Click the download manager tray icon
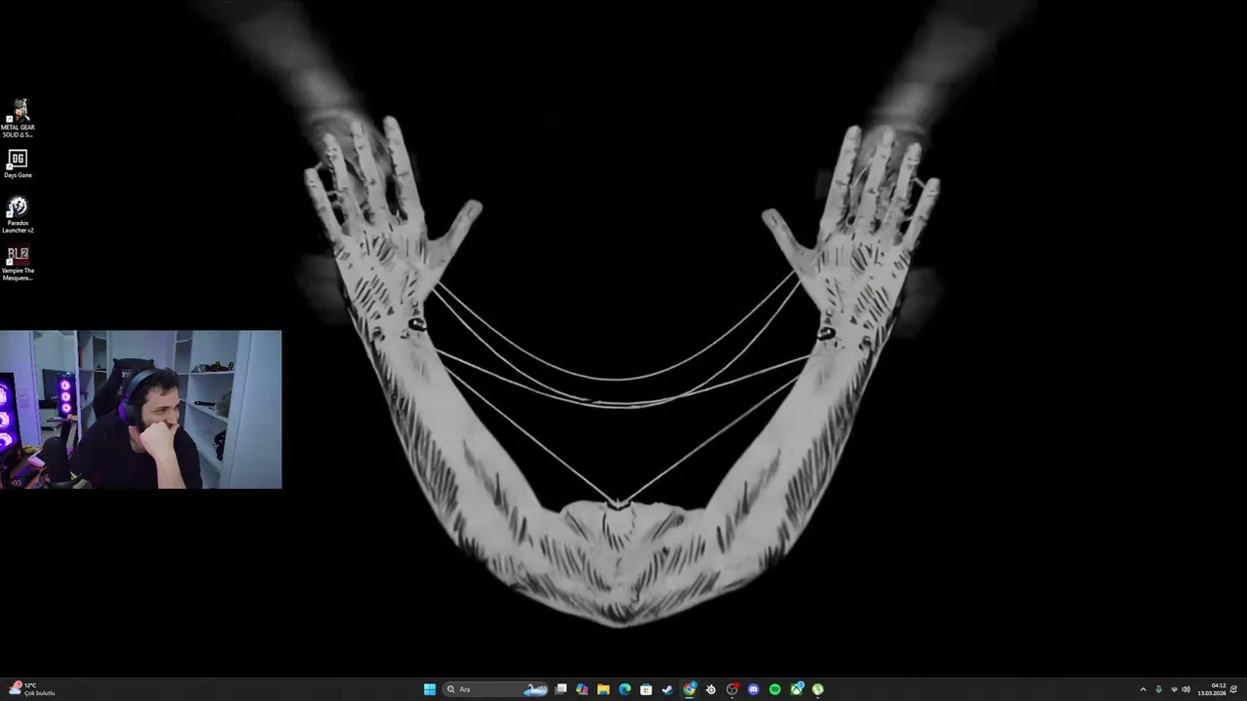 coord(1158,689)
